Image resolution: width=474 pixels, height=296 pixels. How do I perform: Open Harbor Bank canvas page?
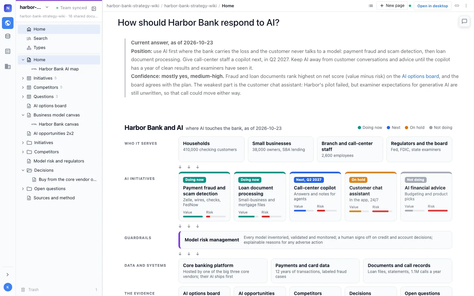(x=59, y=124)
